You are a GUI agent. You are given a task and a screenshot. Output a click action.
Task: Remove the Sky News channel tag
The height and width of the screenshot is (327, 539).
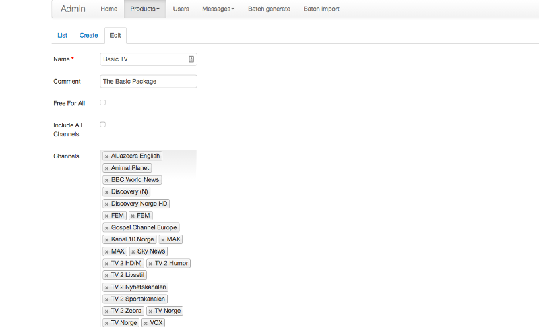coord(133,251)
